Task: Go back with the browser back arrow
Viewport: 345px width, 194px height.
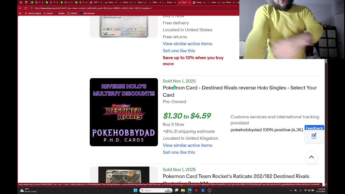Action: [x=20, y=8]
